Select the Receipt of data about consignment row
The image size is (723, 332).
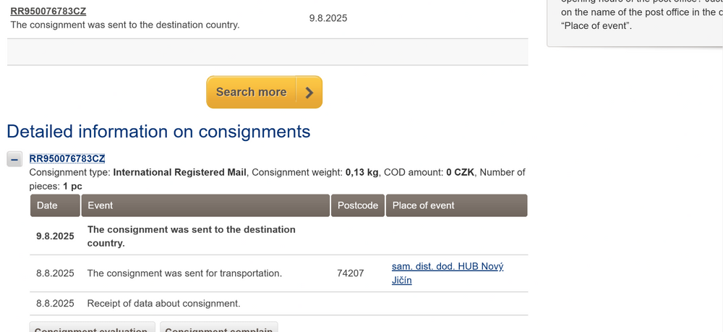(x=163, y=303)
